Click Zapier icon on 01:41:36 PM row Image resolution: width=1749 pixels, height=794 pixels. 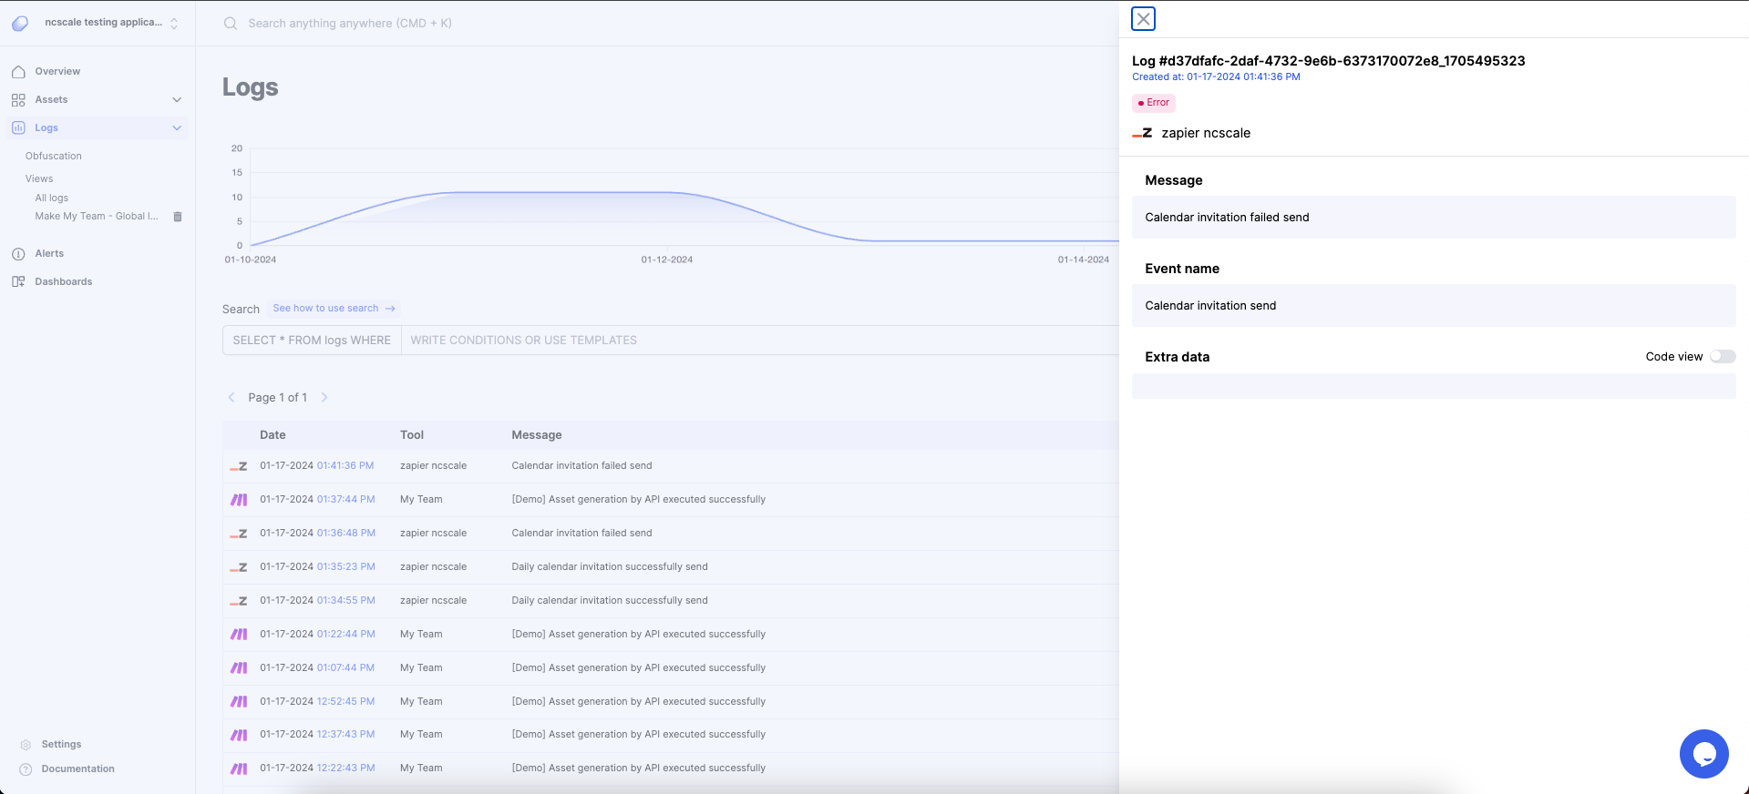click(239, 466)
